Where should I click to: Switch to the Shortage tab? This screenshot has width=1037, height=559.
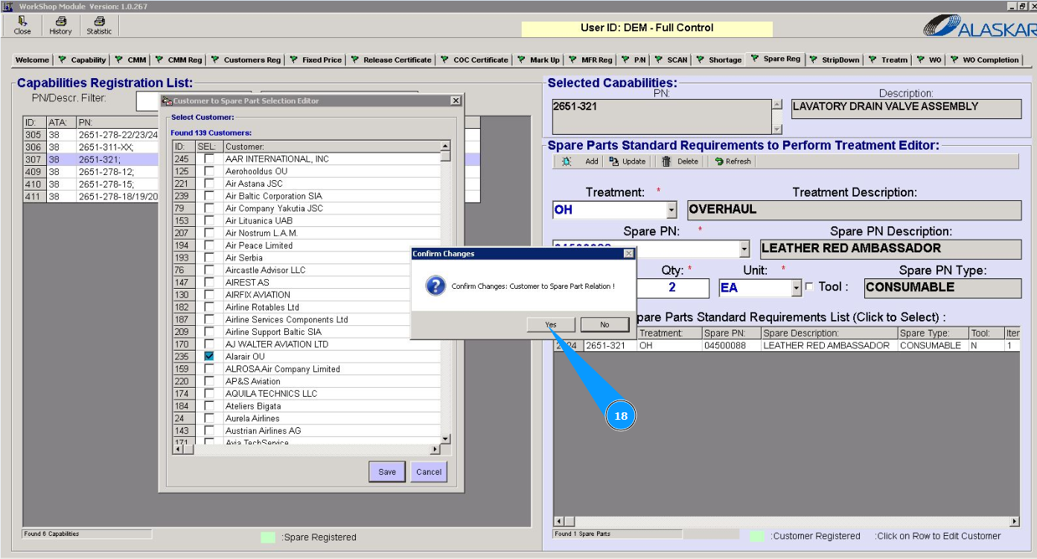(x=720, y=60)
